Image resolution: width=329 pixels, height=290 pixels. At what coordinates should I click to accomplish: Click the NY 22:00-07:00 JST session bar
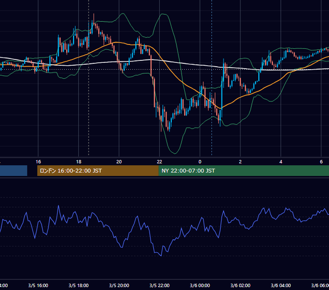[x=243, y=171]
